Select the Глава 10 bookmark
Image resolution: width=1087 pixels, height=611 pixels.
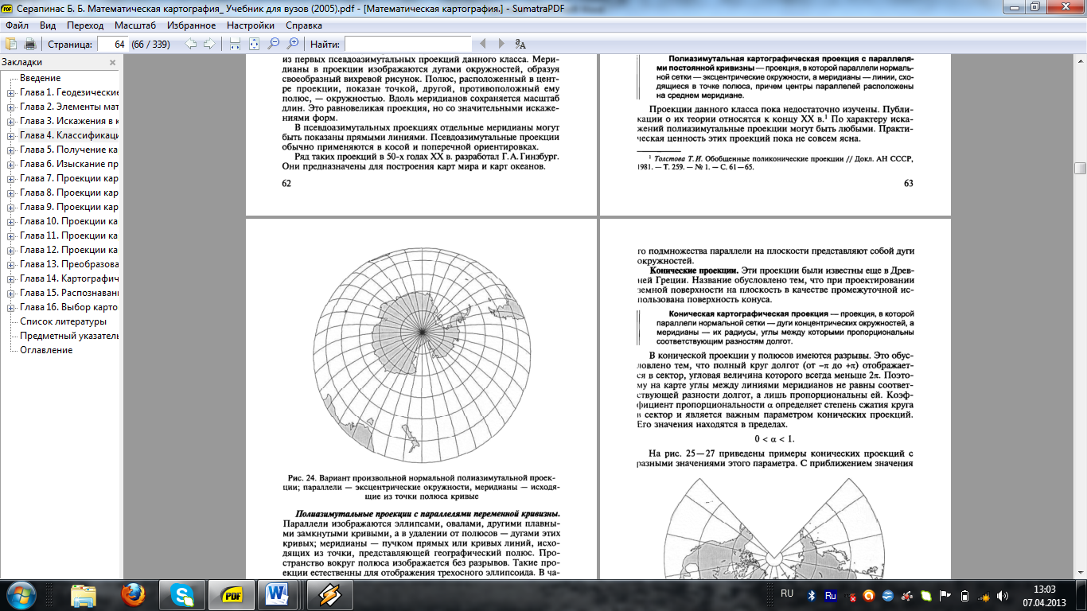(68, 221)
